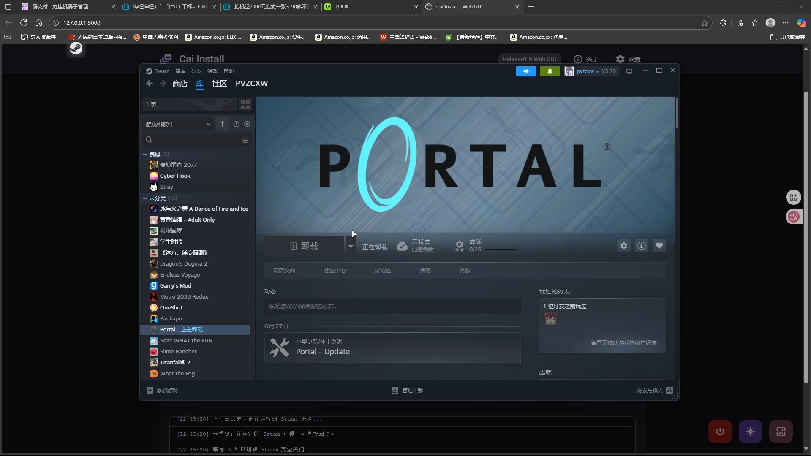This screenshot has width=811, height=456.
Task: Toggle sort order up-arrow button in library
Action: tap(223, 124)
